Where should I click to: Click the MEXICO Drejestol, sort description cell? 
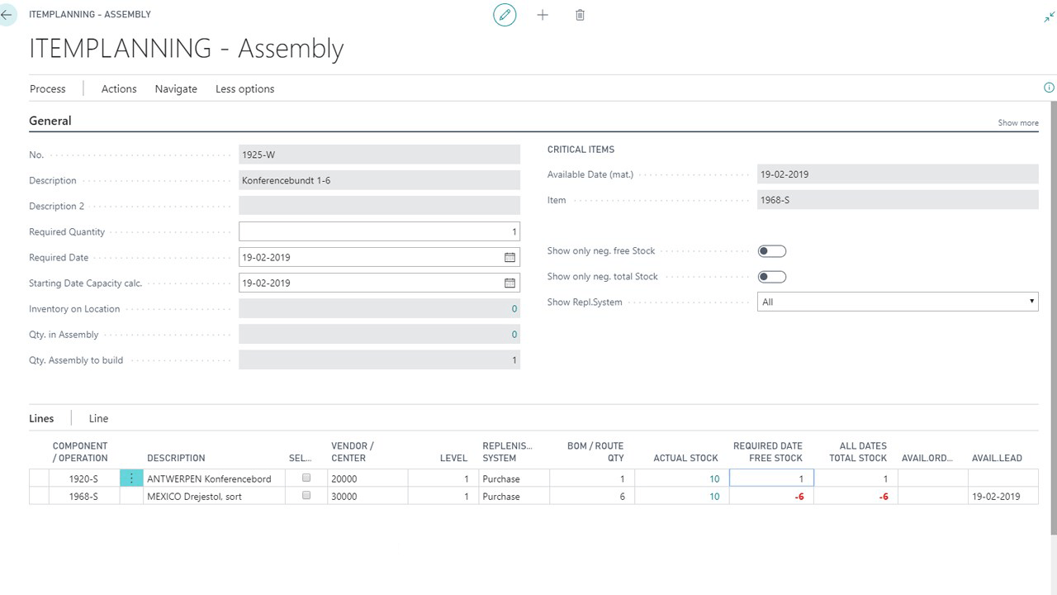tap(215, 497)
